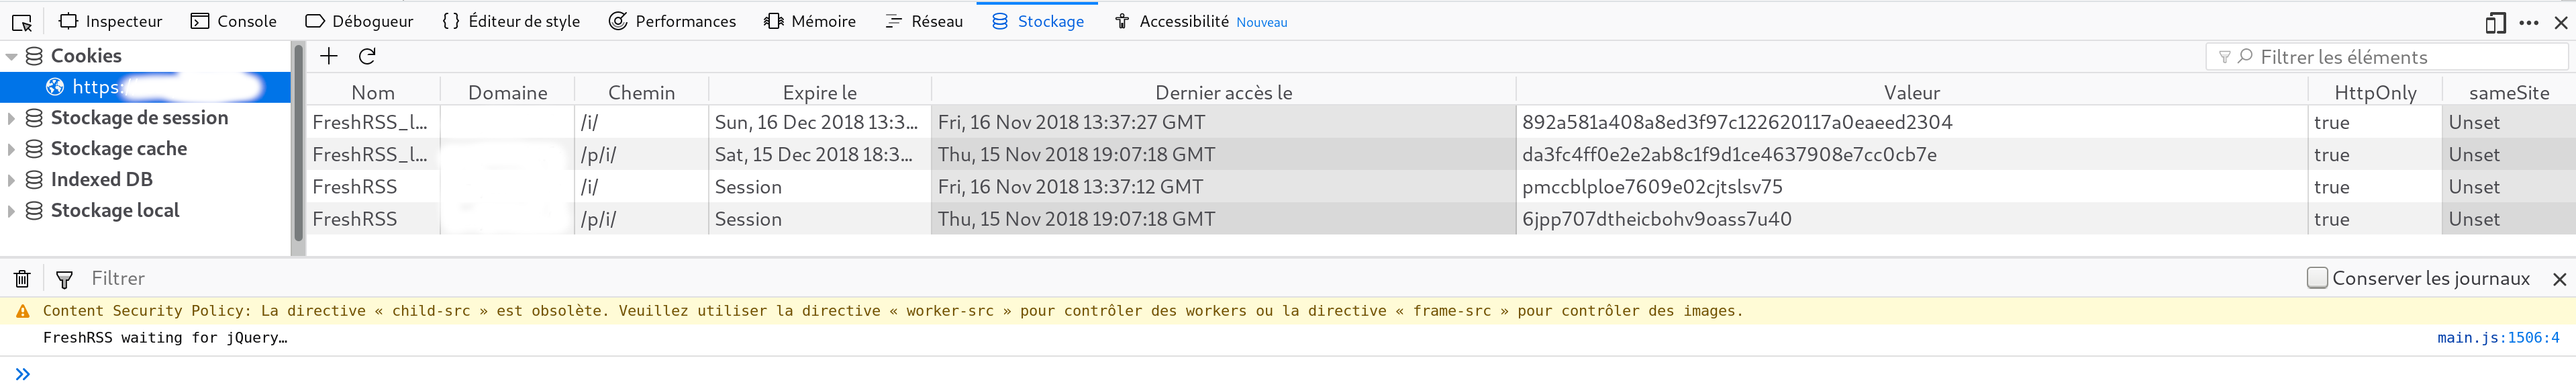Viewport: 2576px width, 391px height.
Task: Sort by the sameSite column header
Action: pos(2508,92)
